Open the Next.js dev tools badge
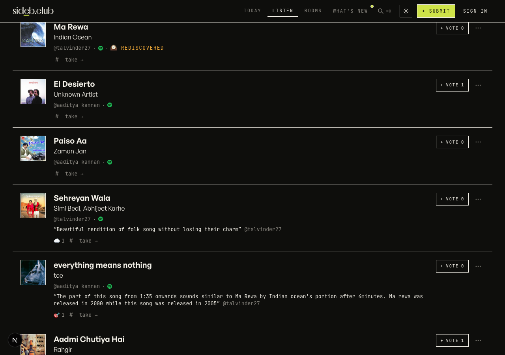 pyautogui.click(x=15, y=340)
